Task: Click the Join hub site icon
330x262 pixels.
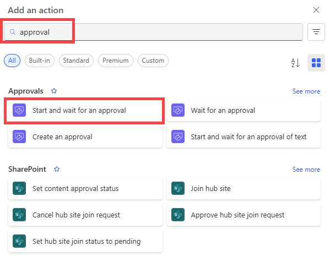Action: tap(178, 188)
